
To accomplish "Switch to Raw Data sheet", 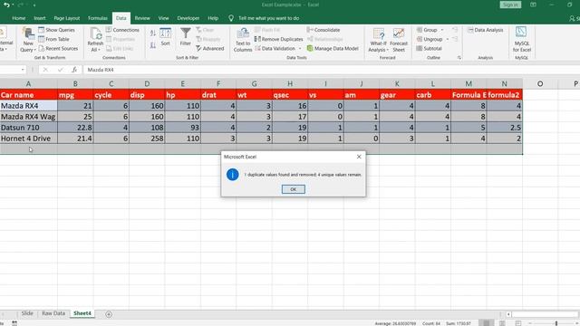I will pyautogui.click(x=53, y=313).
